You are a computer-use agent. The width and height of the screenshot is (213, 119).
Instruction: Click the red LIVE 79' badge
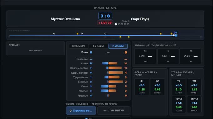tap(105, 23)
